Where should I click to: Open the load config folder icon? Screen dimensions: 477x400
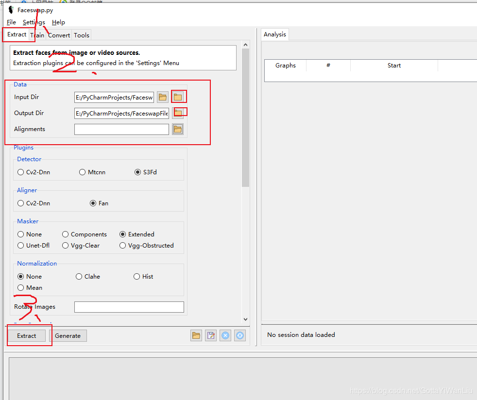(196, 335)
